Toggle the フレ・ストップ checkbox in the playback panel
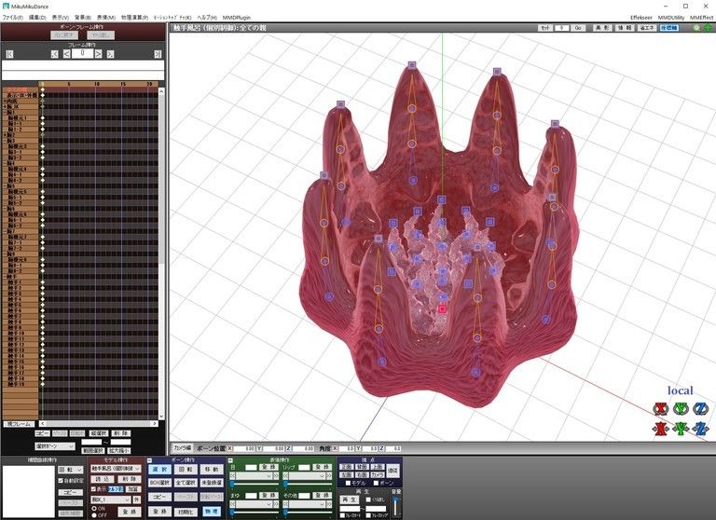 (x=368, y=515)
